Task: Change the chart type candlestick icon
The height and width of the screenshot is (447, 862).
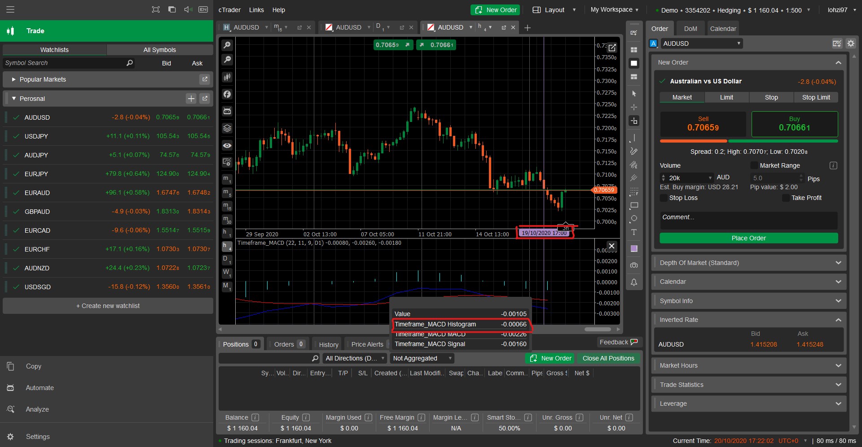Action: pos(227,77)
